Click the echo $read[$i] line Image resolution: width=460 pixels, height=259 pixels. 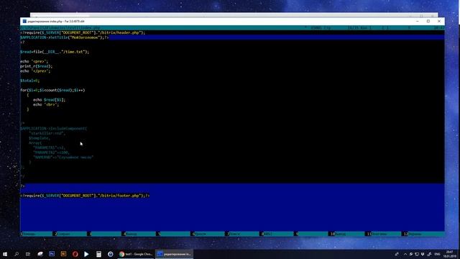(50, 100)
